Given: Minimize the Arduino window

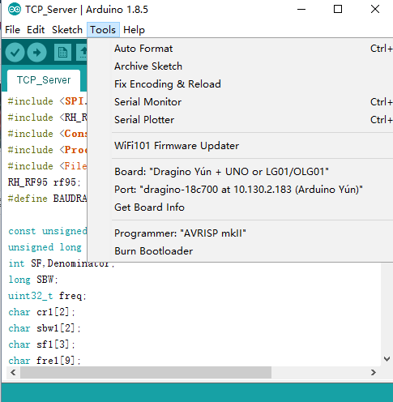Looking at the screenshot, I should [301, 9].
